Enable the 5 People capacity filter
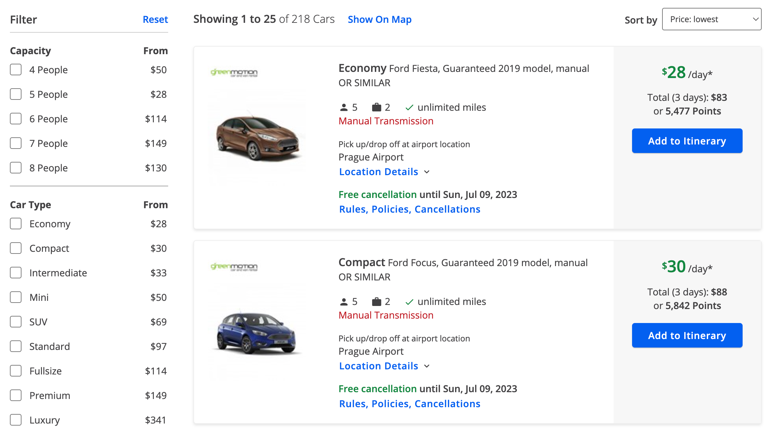The image size is (775, 430). (x=15, y=94)
